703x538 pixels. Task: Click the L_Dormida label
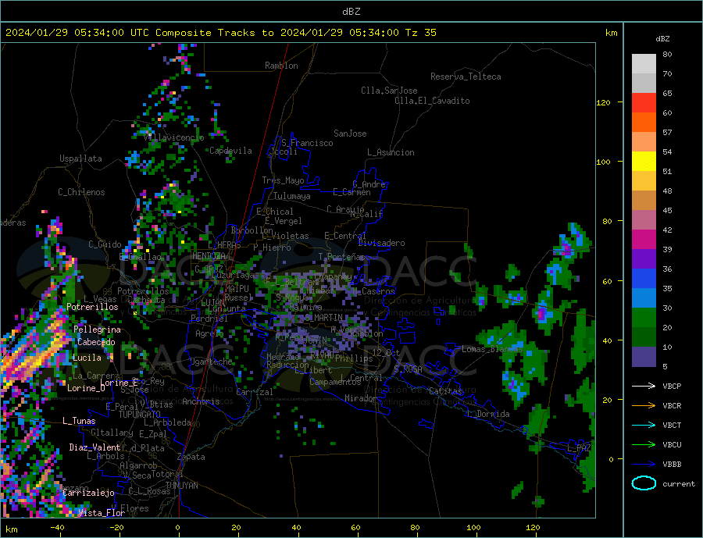click(489, 414)
